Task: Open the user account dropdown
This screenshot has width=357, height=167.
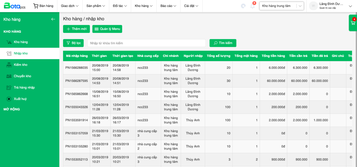Action: [x=331, y=6]
